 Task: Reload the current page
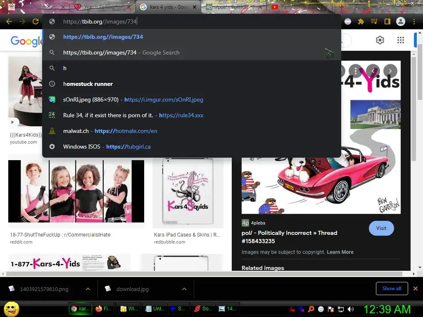pos(36,21)
